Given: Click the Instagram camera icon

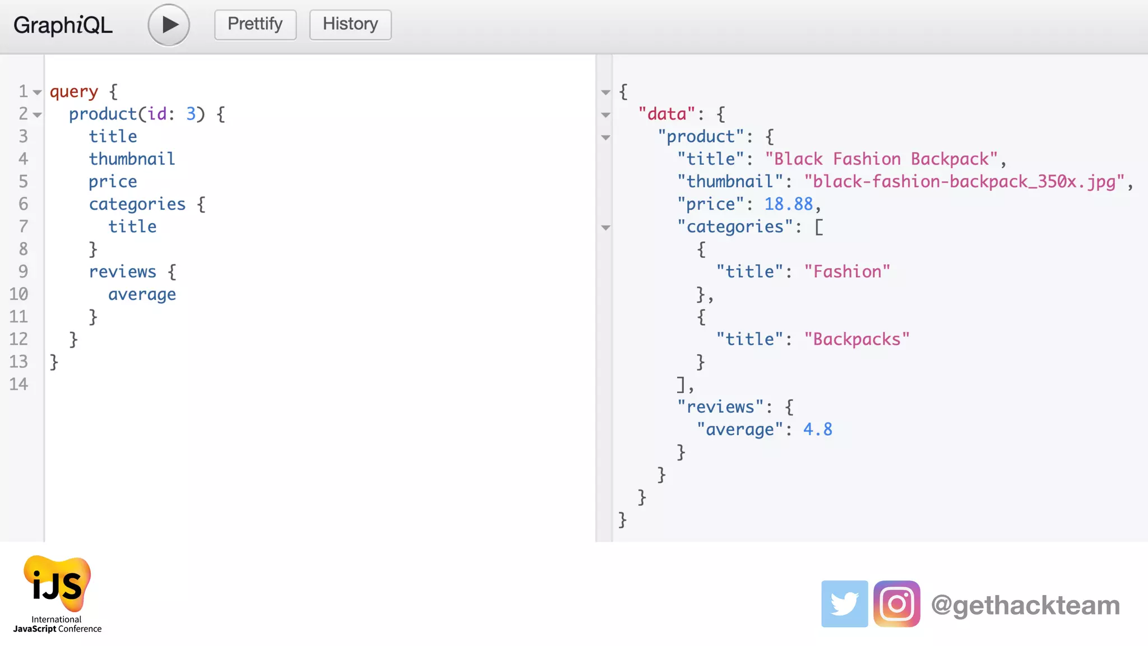Looking at the screenshot, I should coord(896,604).
